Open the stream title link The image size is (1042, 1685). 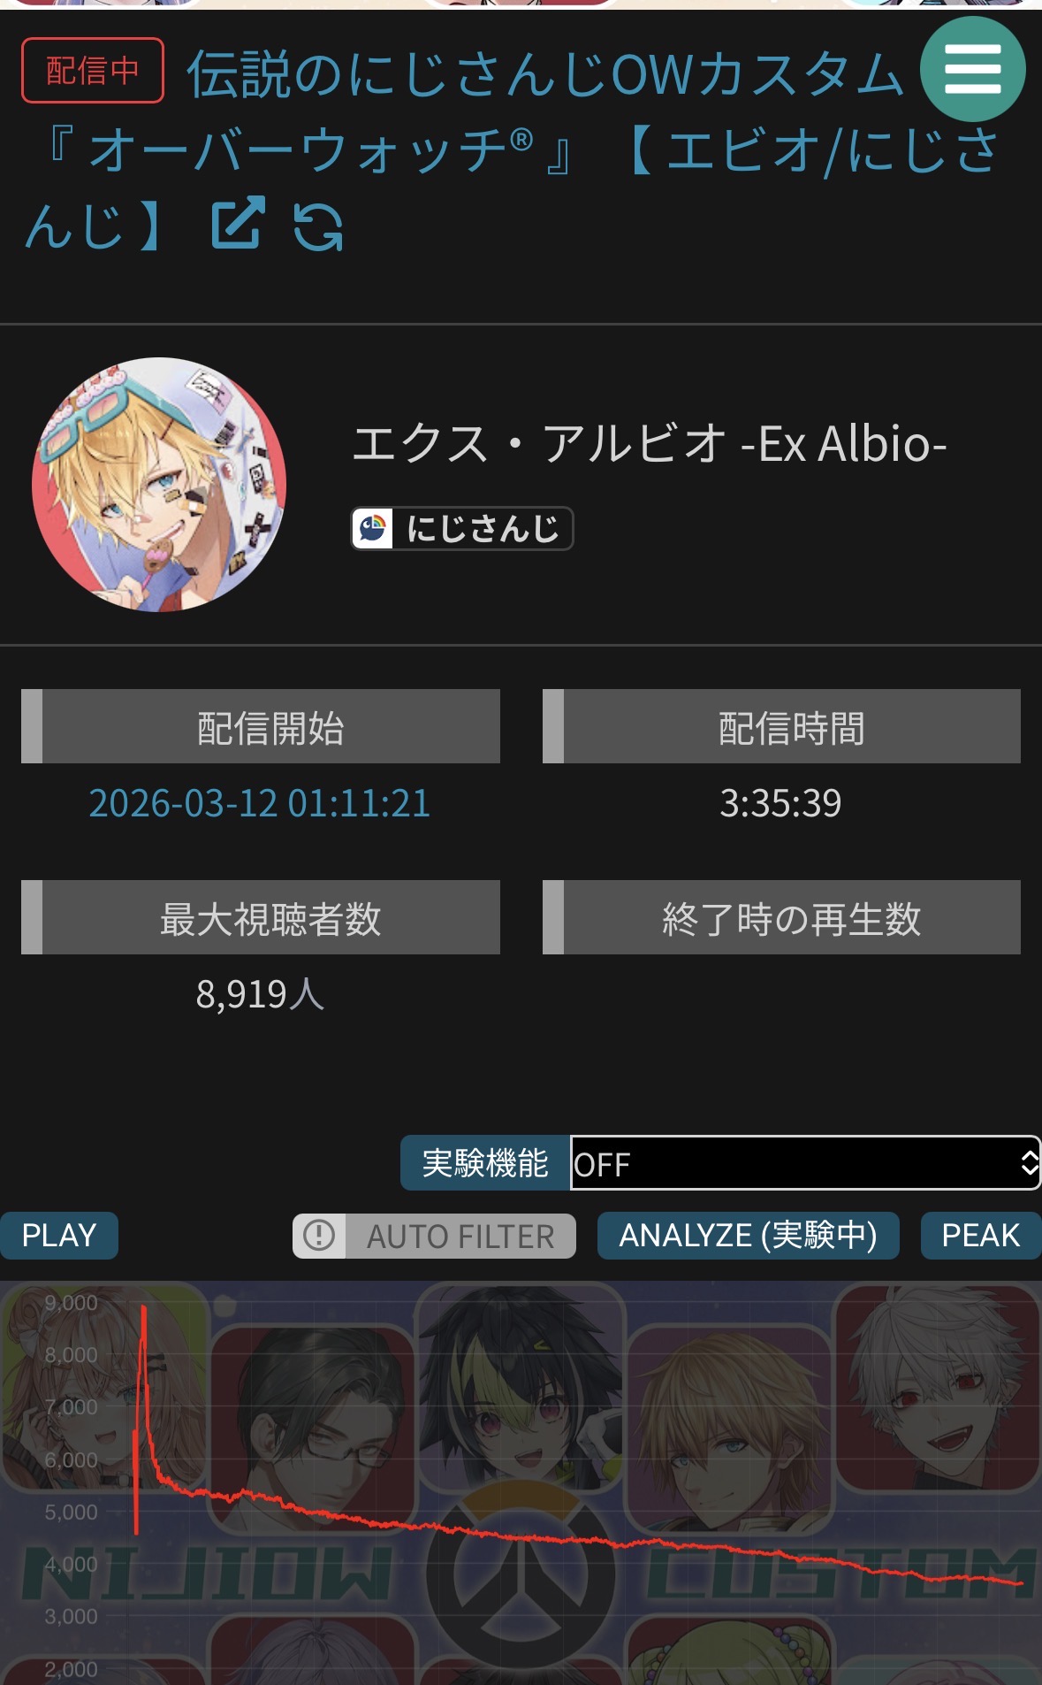513,149
